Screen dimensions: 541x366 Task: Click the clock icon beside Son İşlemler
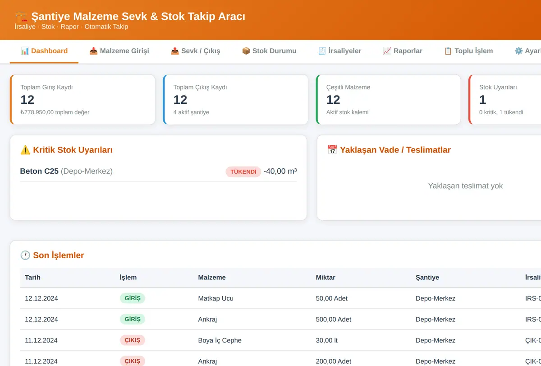pyautogui.click(x=25, y=255)
